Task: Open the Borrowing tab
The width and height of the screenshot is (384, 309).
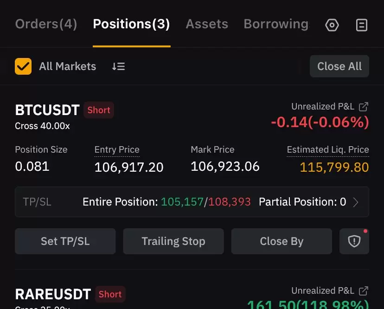Action: 276,24
